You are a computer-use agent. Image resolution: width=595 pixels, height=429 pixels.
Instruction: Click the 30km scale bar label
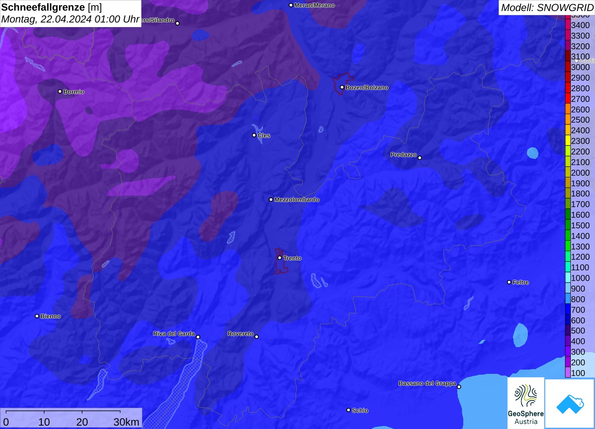[126, 422]
